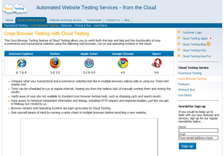Open the Cloud Testing Blog sidebar link
Image resolution: width=224 pixels, height=156 pixels.
194,44
